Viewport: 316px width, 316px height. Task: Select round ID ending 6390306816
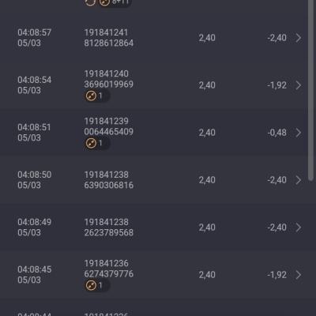tap(109, 180)
